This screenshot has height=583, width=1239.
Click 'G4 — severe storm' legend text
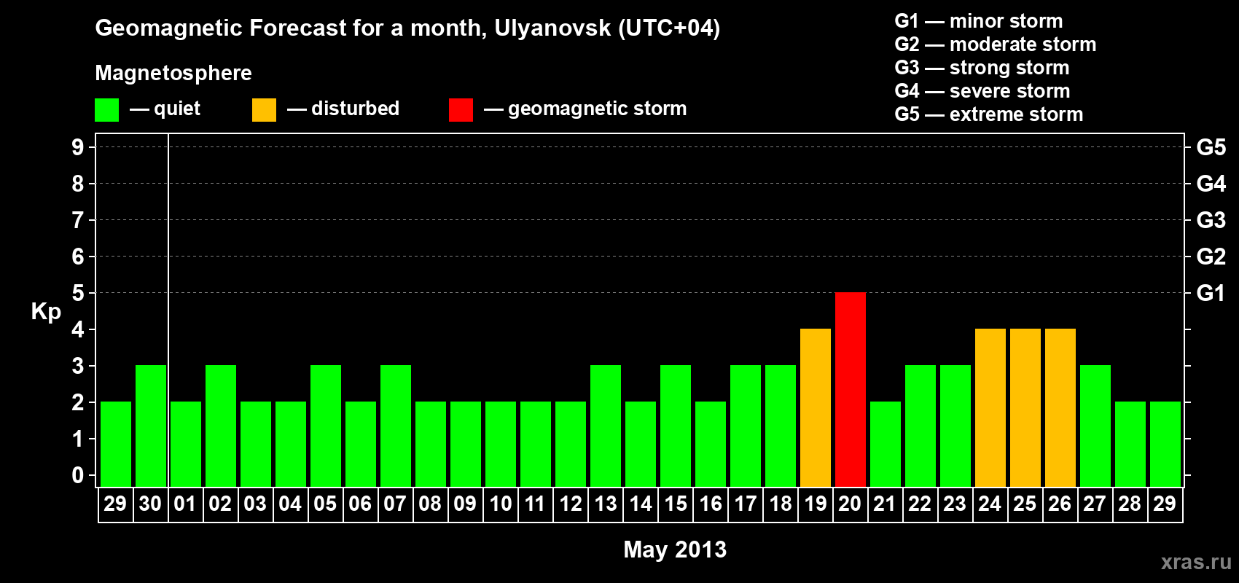pyautogui.click(x=982, y=91)
